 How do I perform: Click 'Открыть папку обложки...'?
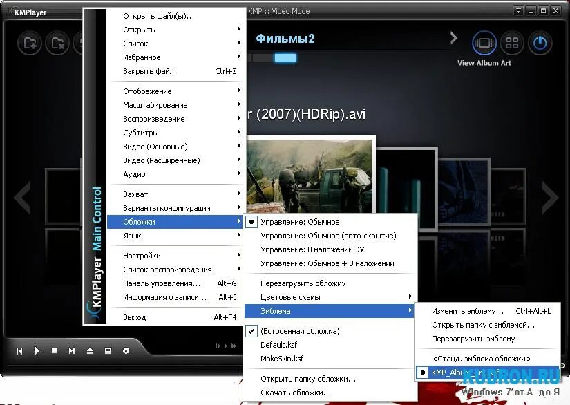point(330,379)
